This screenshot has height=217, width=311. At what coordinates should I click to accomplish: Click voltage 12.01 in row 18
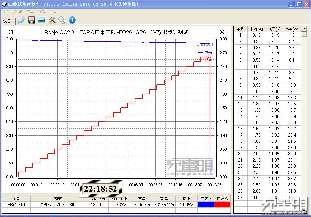click(x=274, y=141)
